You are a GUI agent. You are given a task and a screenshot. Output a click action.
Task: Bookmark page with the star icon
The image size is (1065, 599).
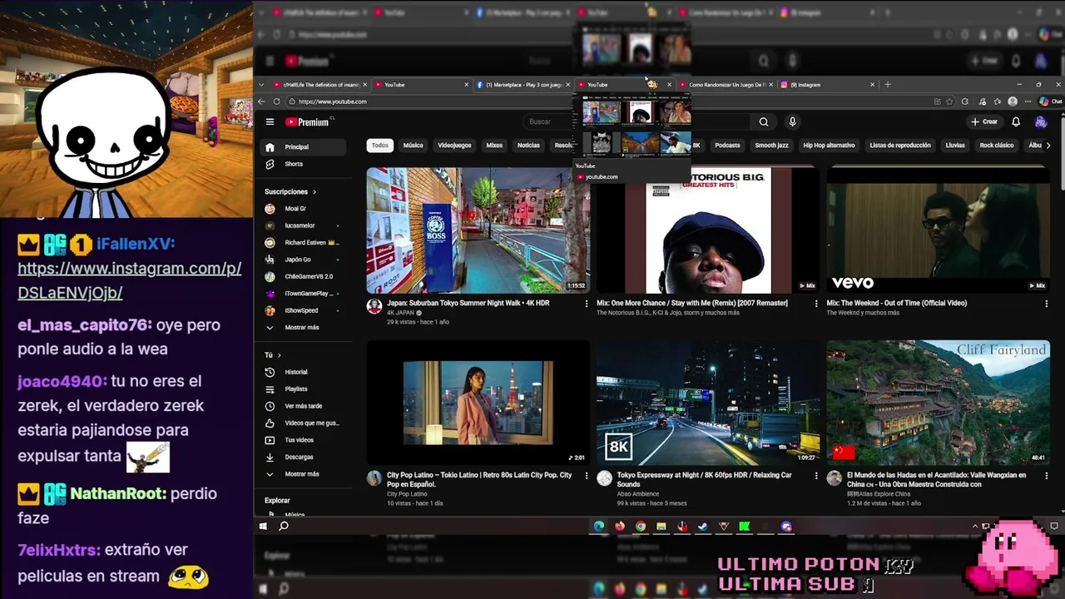click(950, 101)
